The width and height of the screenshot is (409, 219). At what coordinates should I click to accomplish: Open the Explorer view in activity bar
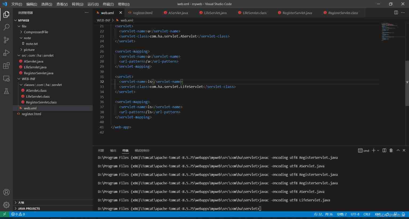pos(6,14)
